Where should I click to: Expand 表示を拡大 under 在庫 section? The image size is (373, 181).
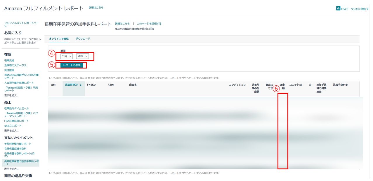(11, 95)
